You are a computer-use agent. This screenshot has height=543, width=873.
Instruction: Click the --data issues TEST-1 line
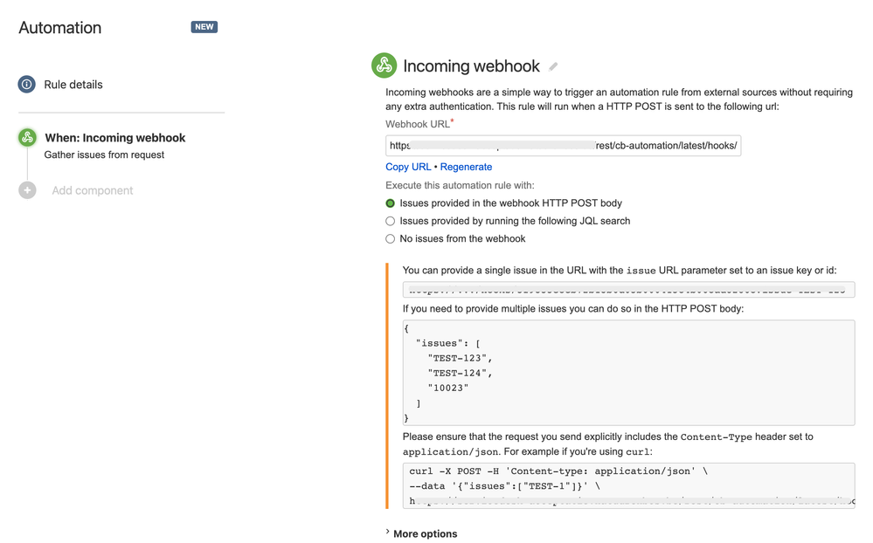[x=505, y=486]
